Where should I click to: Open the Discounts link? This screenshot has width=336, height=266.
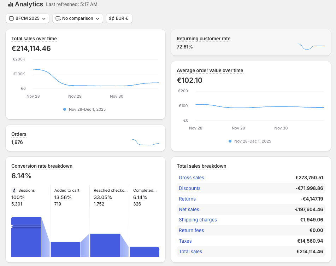click(x=190, y=188)
